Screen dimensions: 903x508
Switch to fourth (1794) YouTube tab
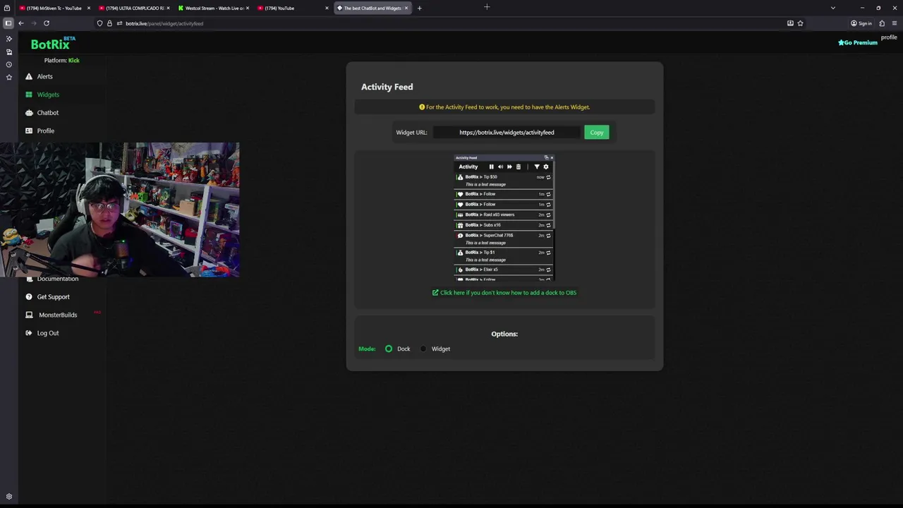coord(293,8)
